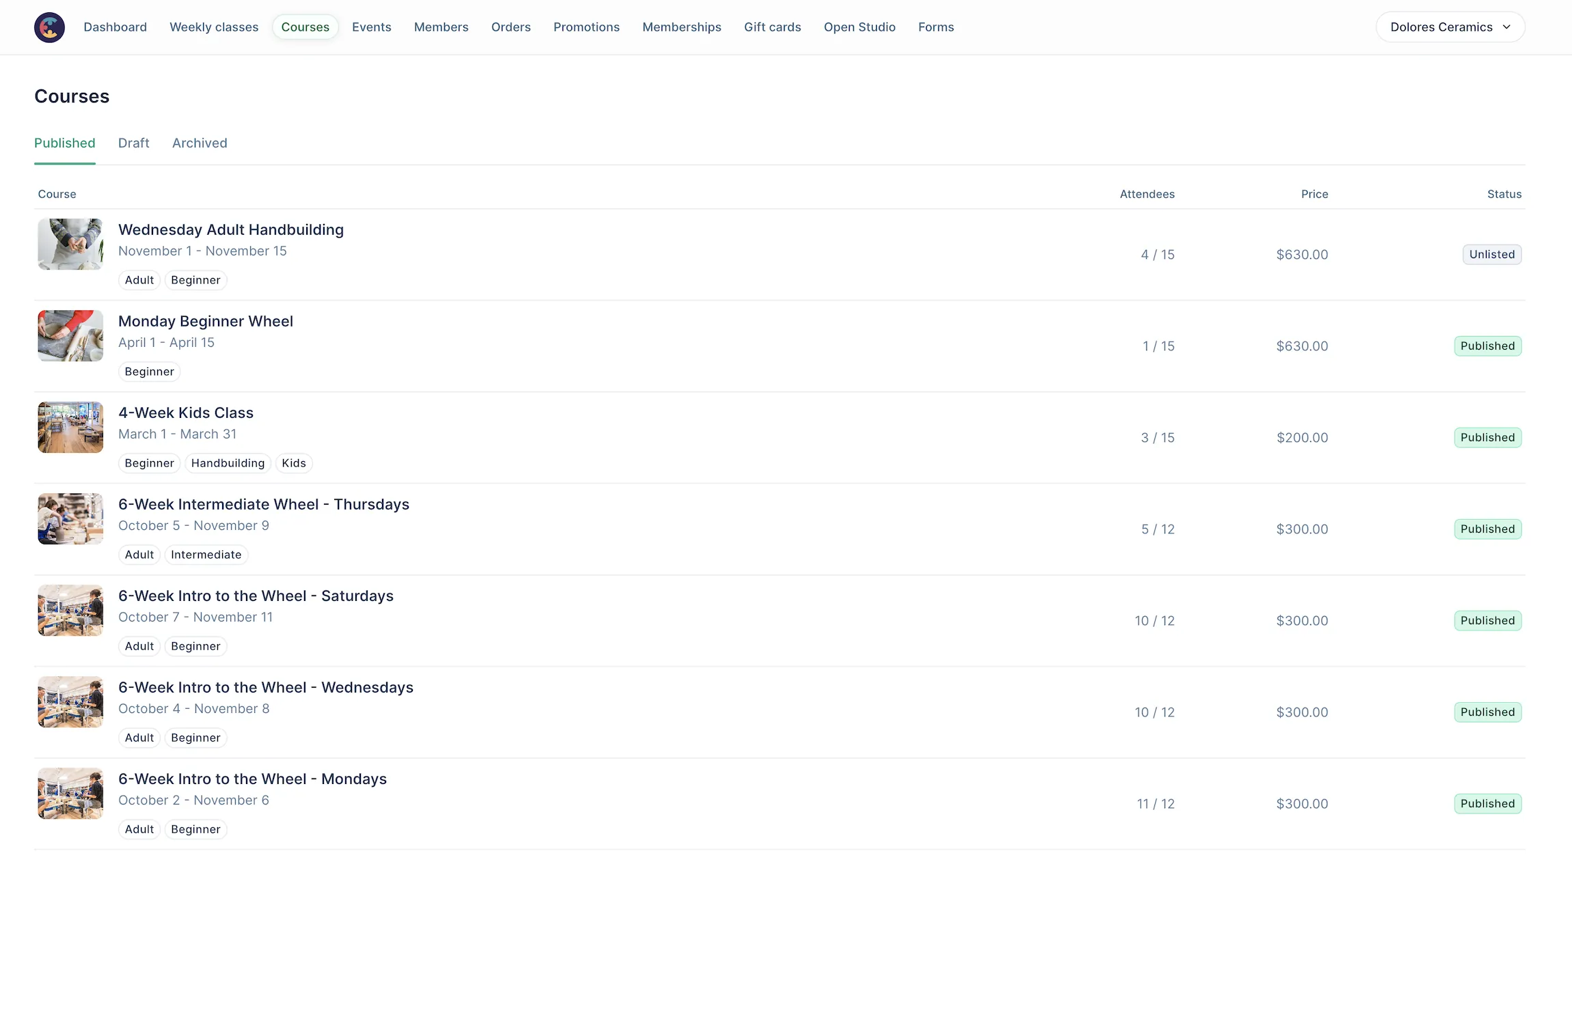Image resolution: width=1572 pixels, height=1034 pixels.
Task: Open the 4-Week Kids Class thumbnail
Action: tap(70, 428)
